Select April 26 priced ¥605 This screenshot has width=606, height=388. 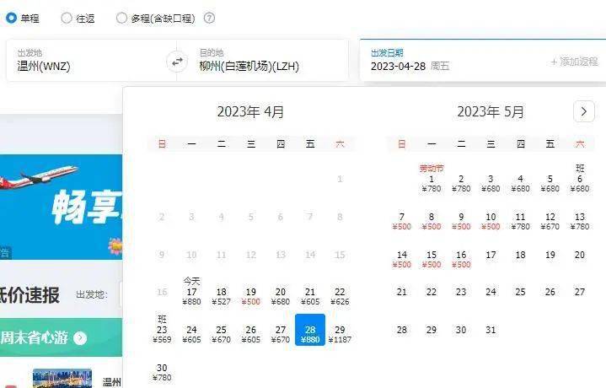tap(251, 334)
